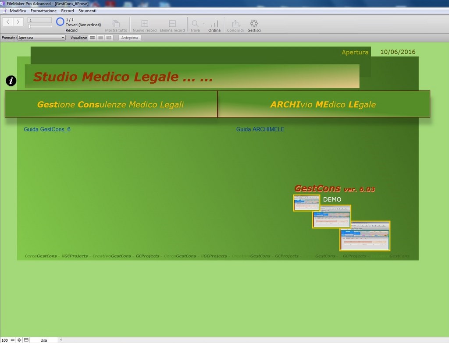Open the Modifica menu

(x=18, y=11)
